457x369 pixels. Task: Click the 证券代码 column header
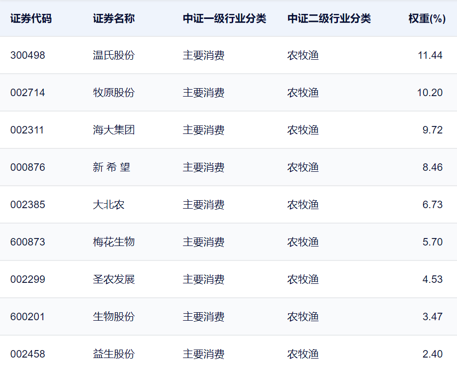(x=31, y=18)
